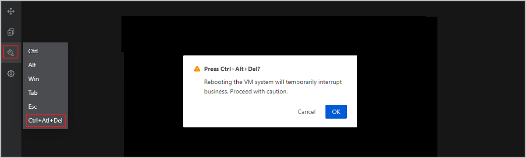Image resolution: width=526 pixels, height=158 pixels.
Task: Select the Ctrl+Atl+Del menu entry
Action: pos(46,120)
